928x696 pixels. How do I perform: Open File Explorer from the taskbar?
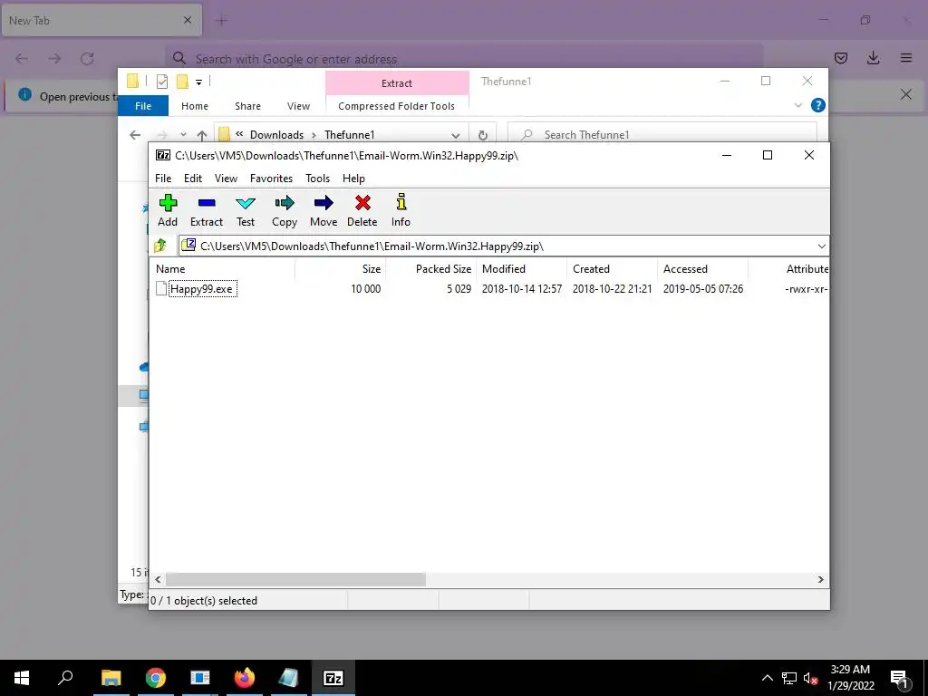[x=111, y=678]
